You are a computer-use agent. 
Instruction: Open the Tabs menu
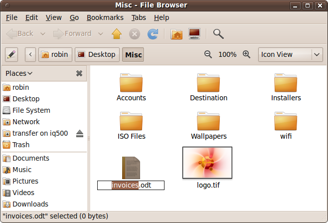(x=139, y=17)
